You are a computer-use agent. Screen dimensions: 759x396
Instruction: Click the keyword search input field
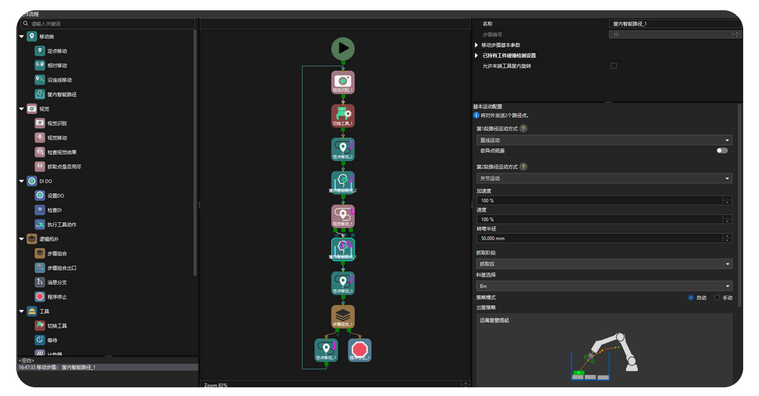point(111,24)
